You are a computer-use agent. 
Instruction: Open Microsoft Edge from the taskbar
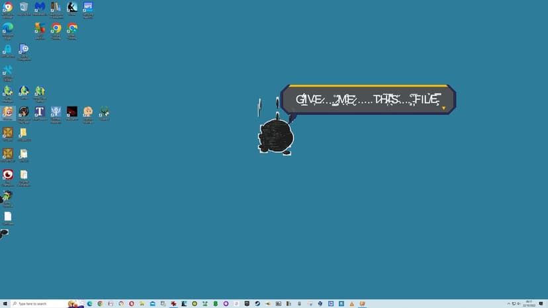point(90,304)
